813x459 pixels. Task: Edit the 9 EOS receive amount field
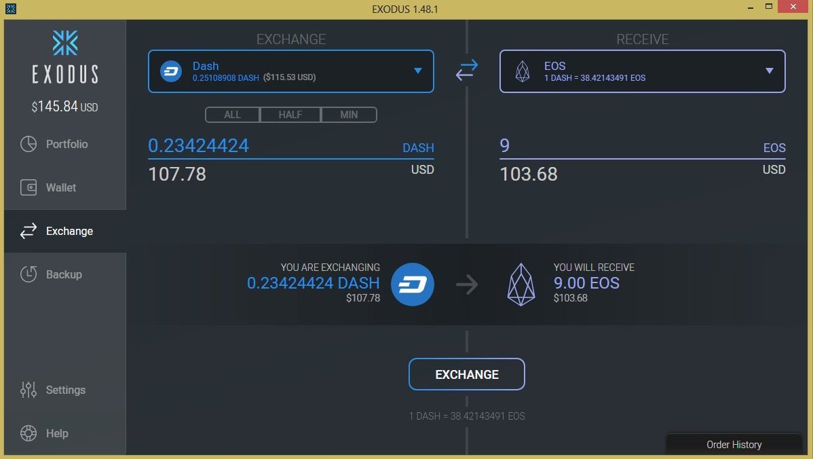point(643,146)
